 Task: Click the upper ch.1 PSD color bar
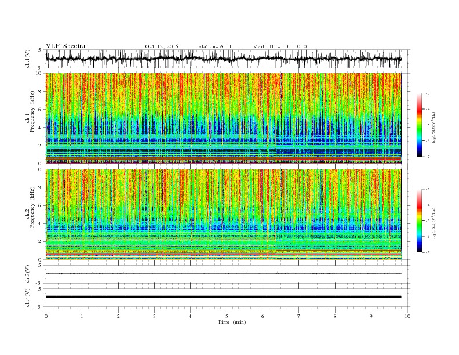[419, 125]
